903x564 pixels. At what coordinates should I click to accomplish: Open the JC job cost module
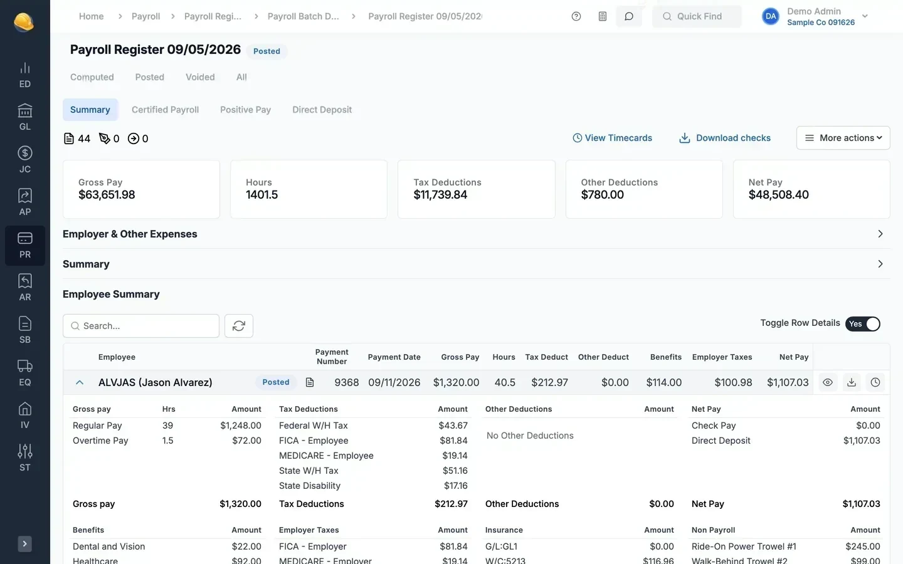click(x=25, y=160)
